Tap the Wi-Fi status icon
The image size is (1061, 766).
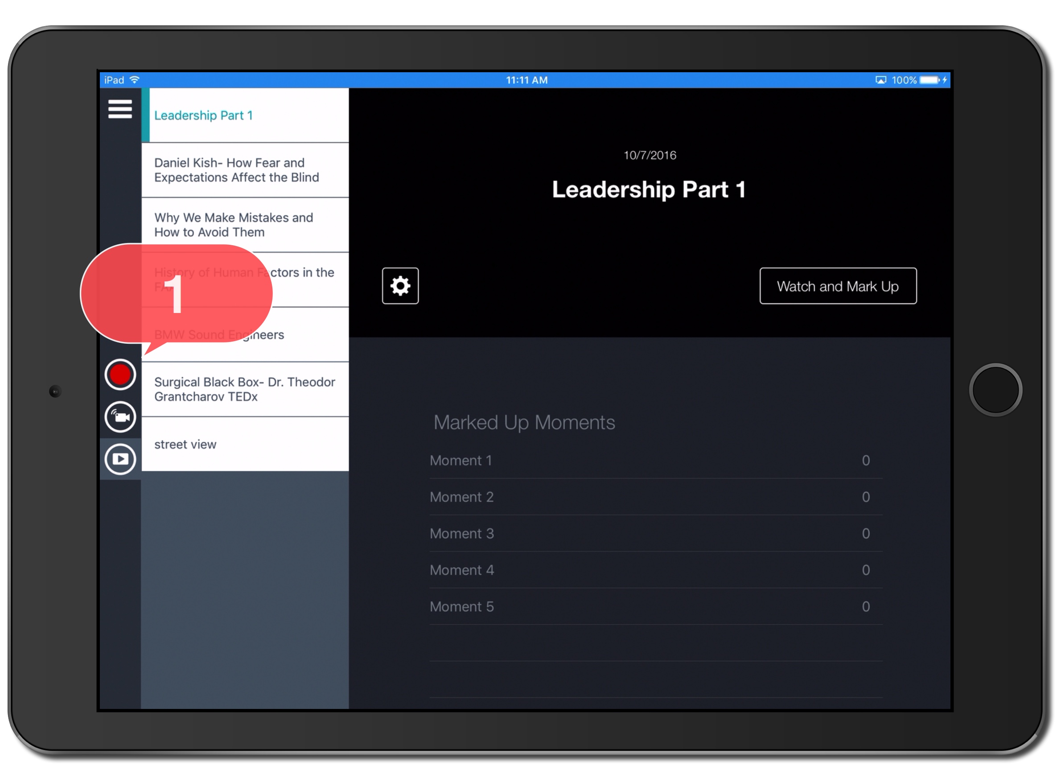pyautogui.click(x=135, y=80)
